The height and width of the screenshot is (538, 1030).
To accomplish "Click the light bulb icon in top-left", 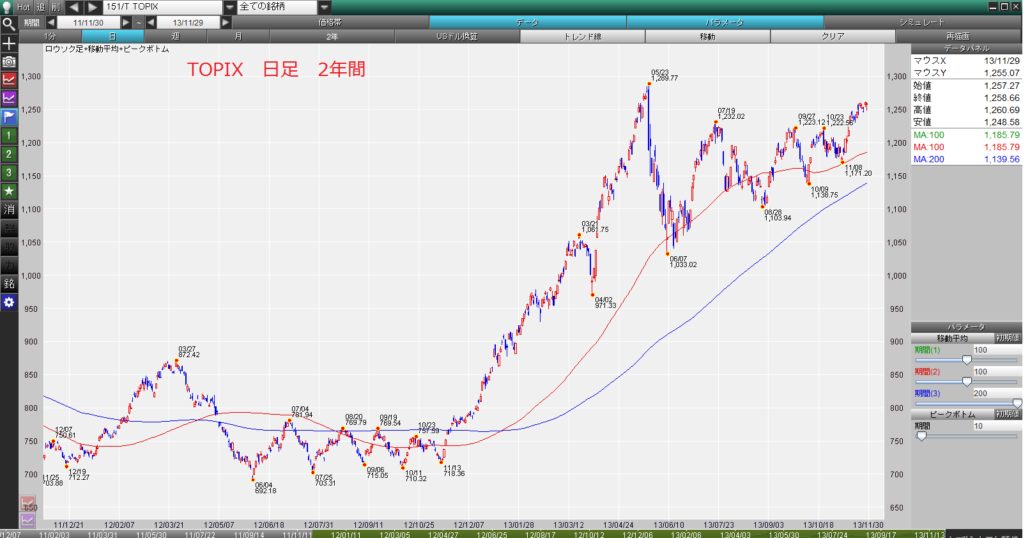I will click(7, 7).
